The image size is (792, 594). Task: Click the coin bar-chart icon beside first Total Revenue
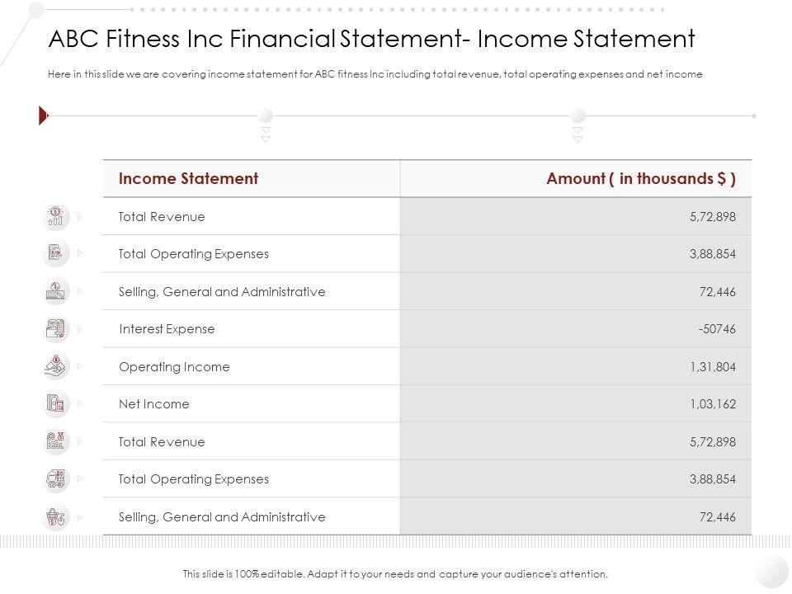tap(55, 217)
